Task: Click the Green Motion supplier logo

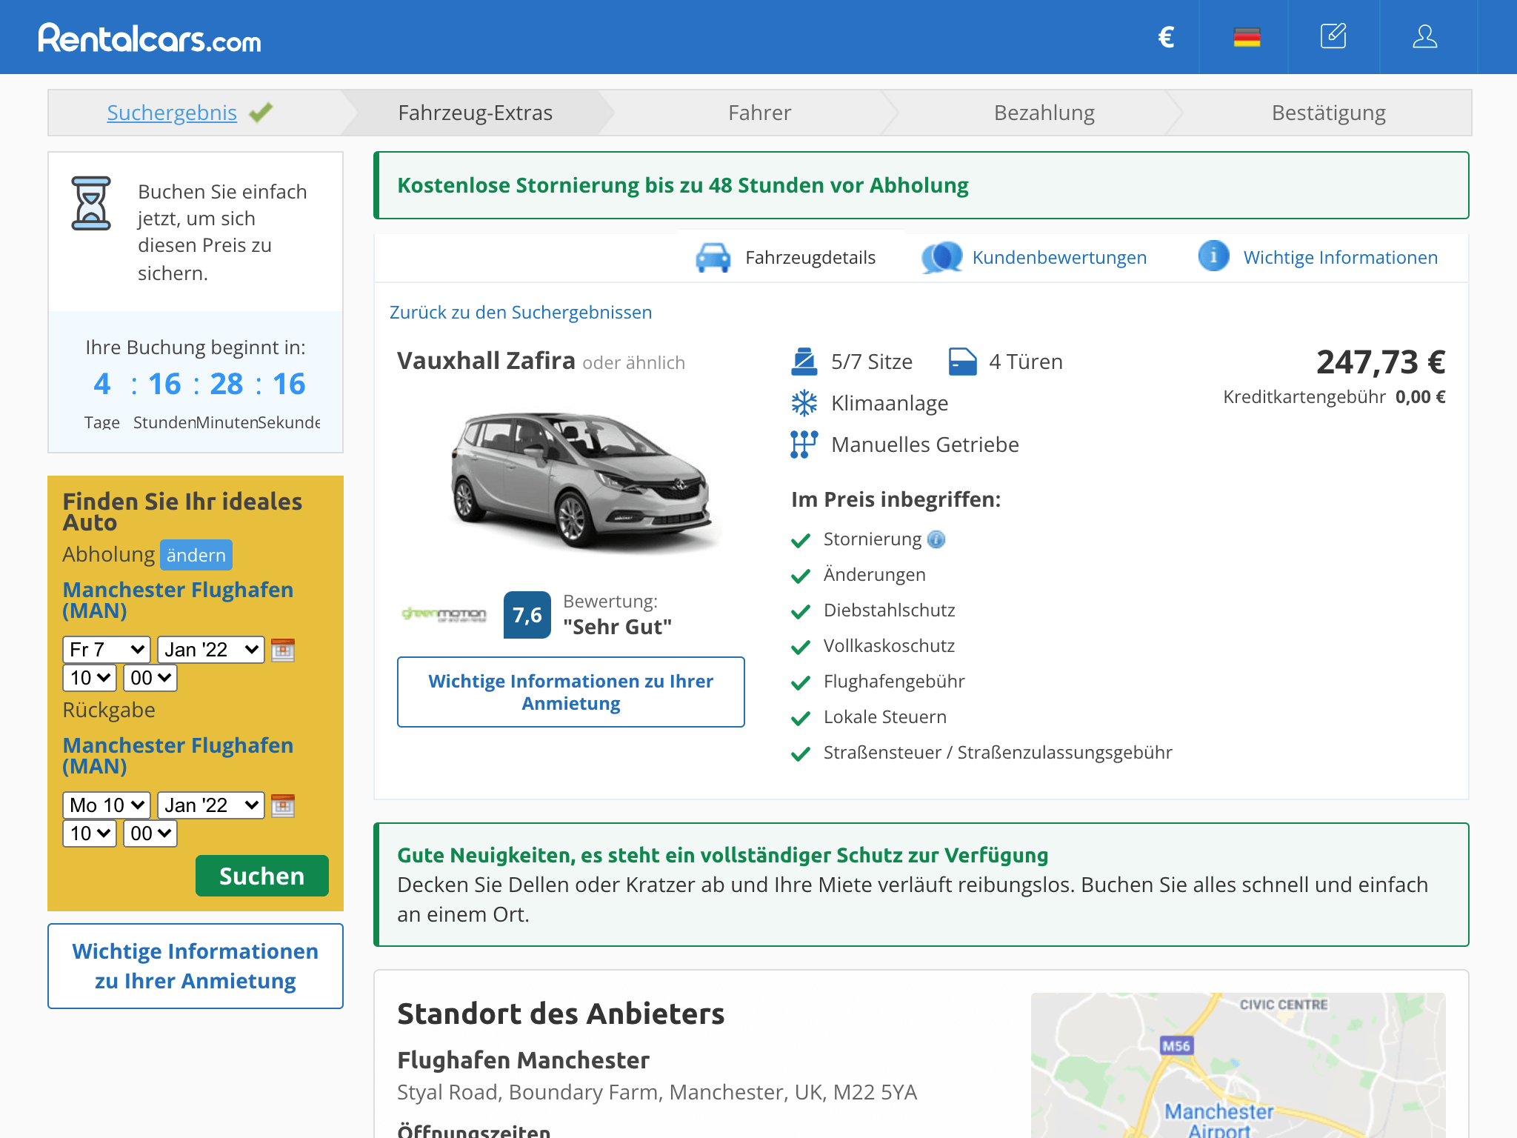Action: (444, 615)
